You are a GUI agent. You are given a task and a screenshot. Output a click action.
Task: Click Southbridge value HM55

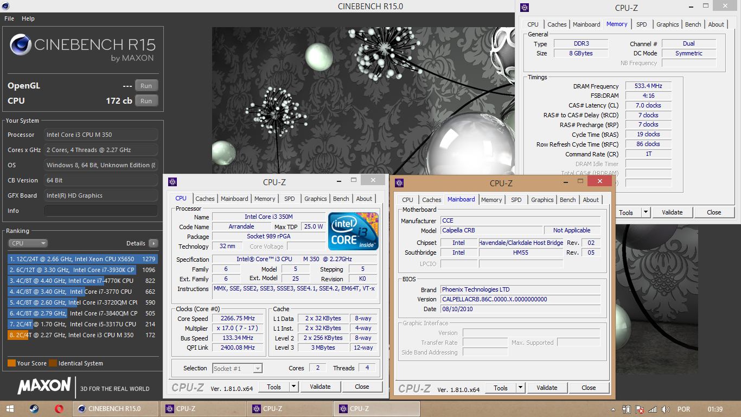[521, 252]
